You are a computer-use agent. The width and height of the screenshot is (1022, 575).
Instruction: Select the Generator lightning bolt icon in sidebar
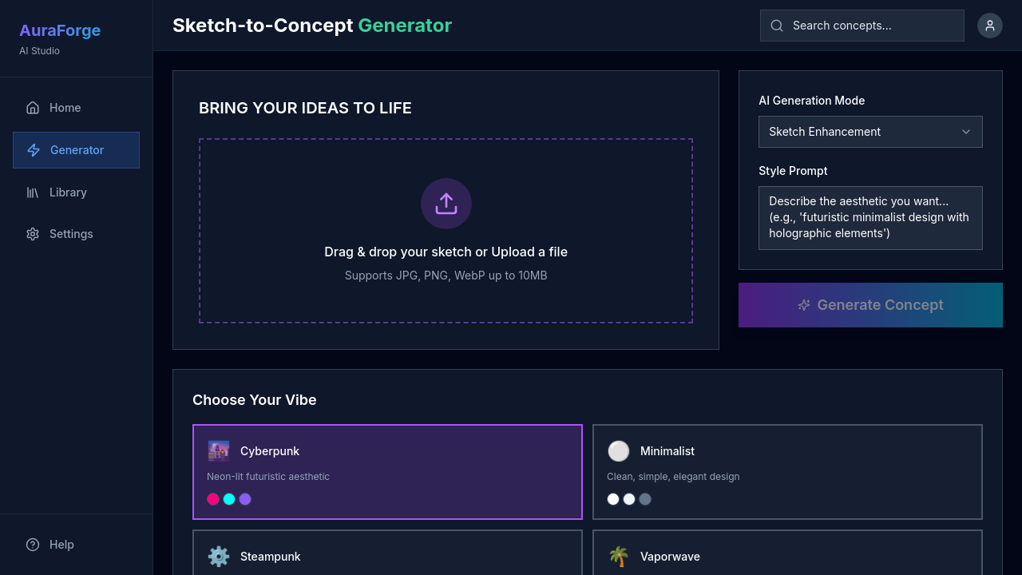tap(33, 150)
